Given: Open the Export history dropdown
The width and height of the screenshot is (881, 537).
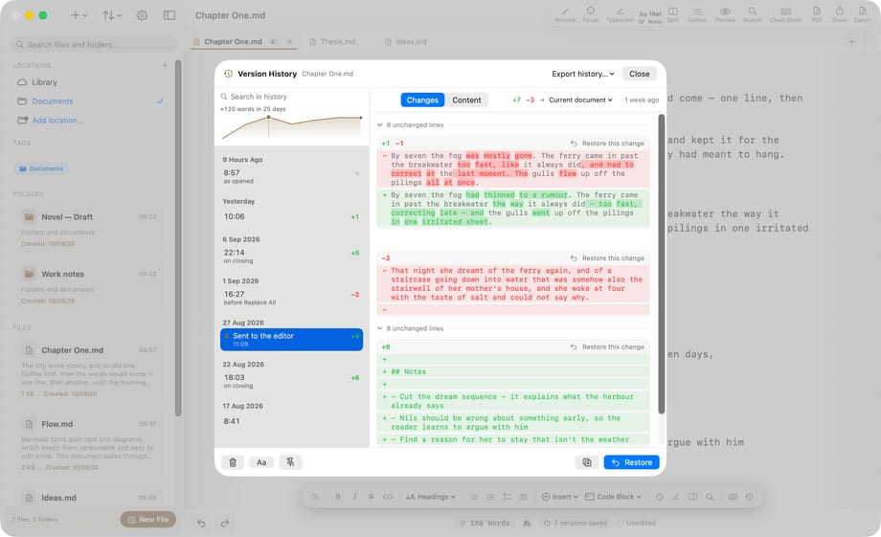Looking at the screenshot, I should (582, 74).
